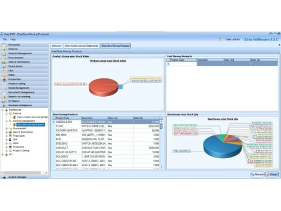Click the user icon beside User: admin
The width and height of the screenshot is (281, 211).
pyautogui.click(x=220, y=39)
